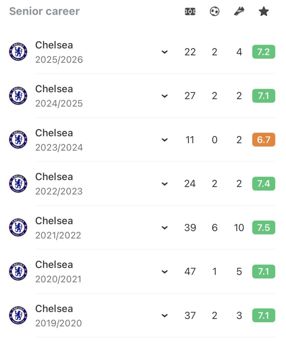Click the green 7.4 rating badge
This screenshot has height=343, width=286.
tap(264, 184)
